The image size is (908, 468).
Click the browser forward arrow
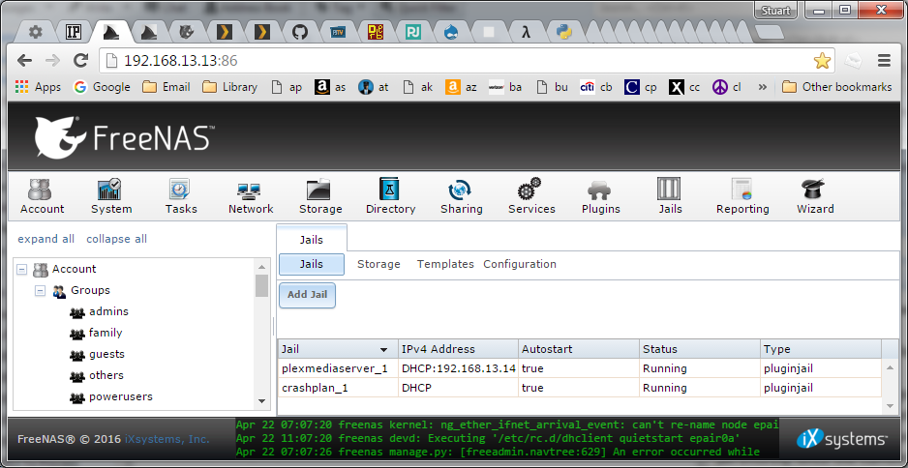pyautogui.click(x=52, y=60)
